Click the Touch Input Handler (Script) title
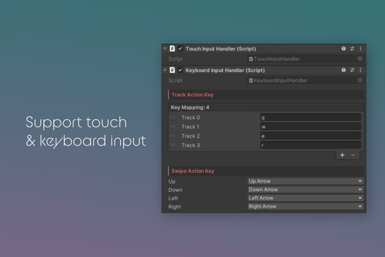This screenshot has height=257, width=385. (x=221, y=49)
